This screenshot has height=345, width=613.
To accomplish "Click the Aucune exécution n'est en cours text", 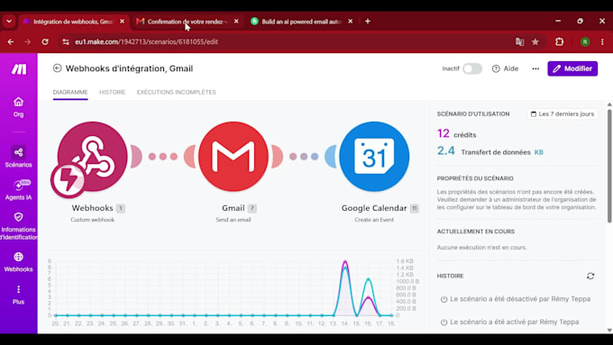I will click(x=481, y=248).
